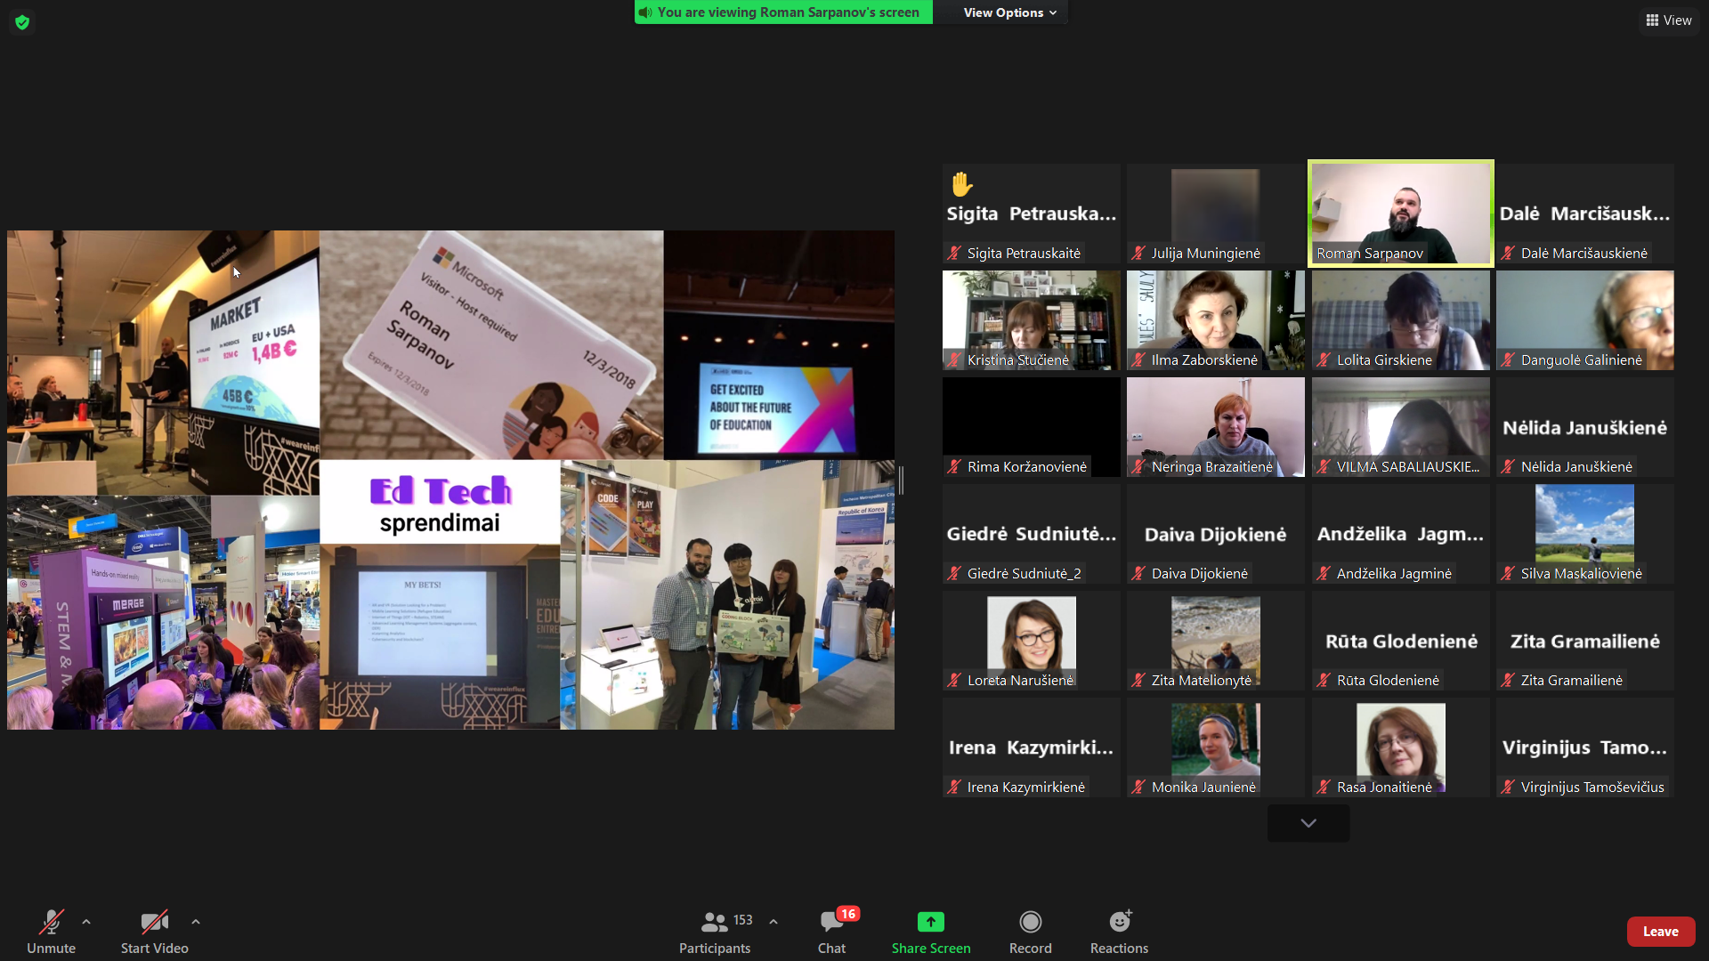Toggle Start Video camera
Viewport: 1709px width, 961px height.
click(x=154, y=923)
